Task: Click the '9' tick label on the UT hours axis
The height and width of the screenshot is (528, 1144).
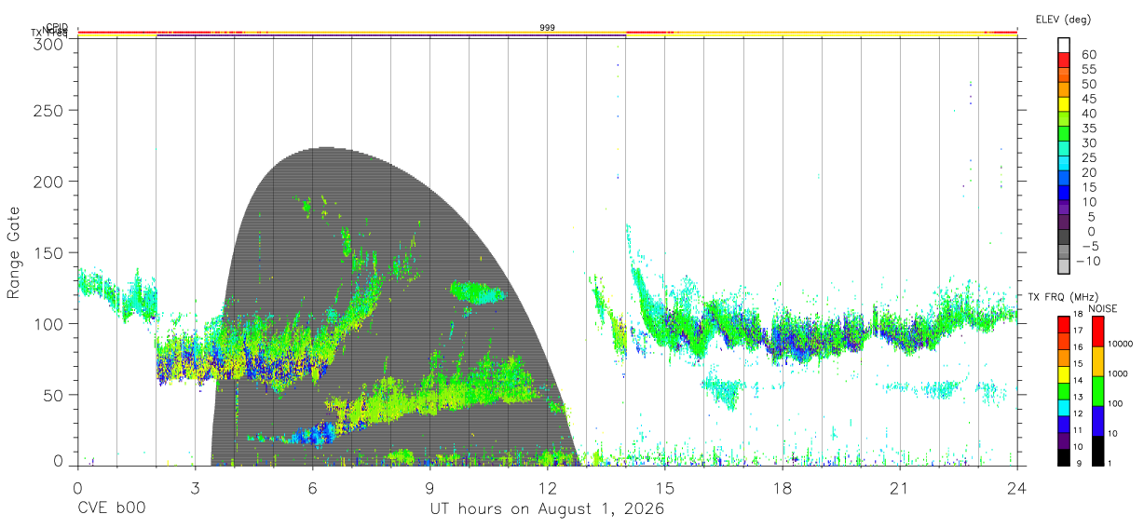Action: tap(430, 488)
